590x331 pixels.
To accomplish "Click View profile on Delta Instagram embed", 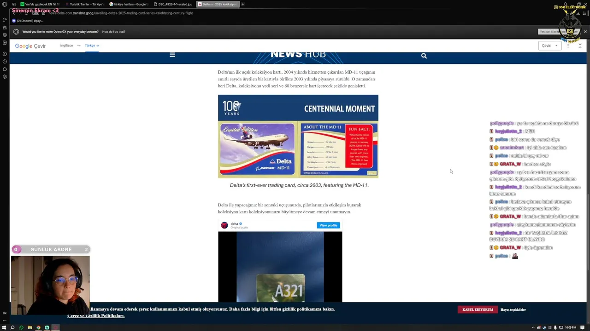I will [328, 225].
